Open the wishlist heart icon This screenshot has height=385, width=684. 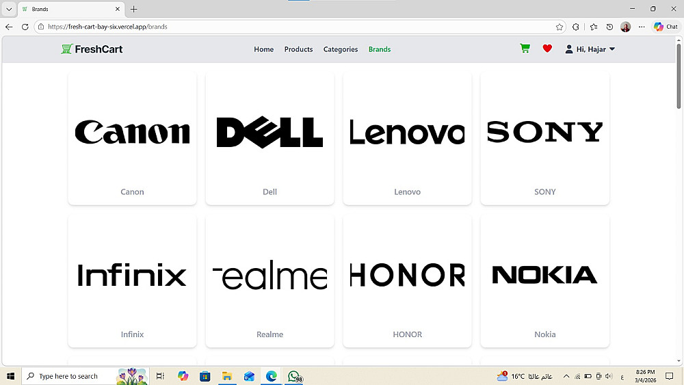[x=547, y=49]
